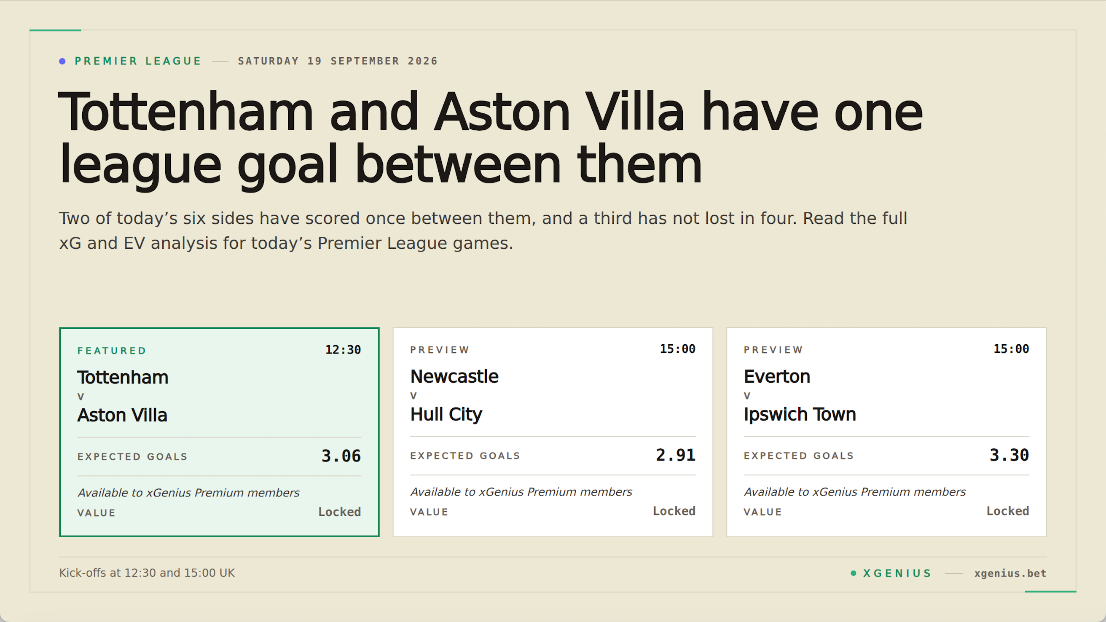Click the Saturday 19 September 2026 date

[338, 61]
